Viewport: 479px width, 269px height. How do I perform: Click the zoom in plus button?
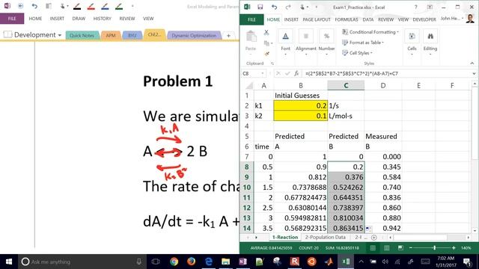coord(454,248)
